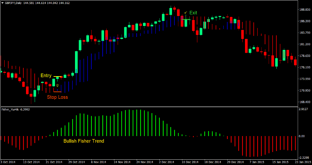Click the yellow up arrow below the entry candle
Viewport: 312px width, 165px height.
[57, 85]
